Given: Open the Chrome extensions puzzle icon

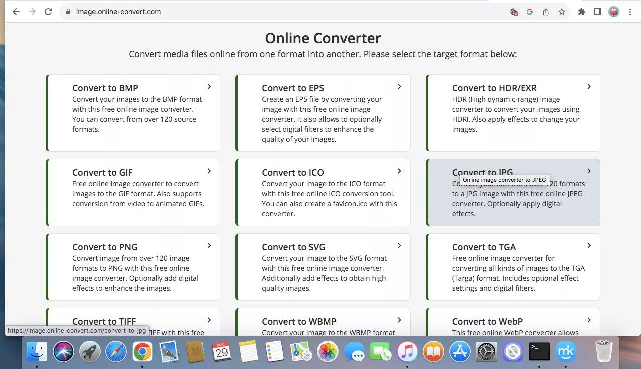Looking at the screenshot, I should pyautogui.click(x=581, y=12).
